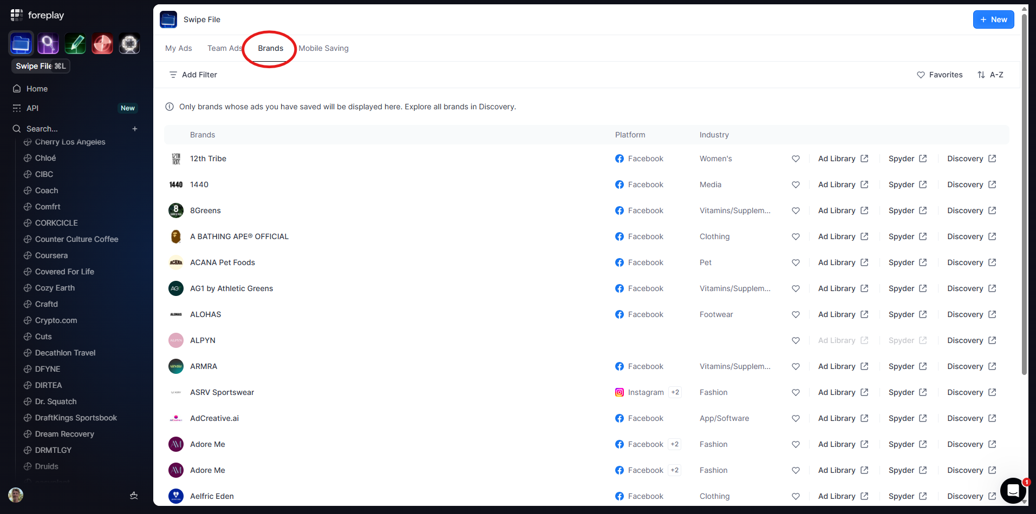Select the Brands tab
Viewport: 1036px width, 514px height.
pyautogui.click(x=271, y=48)
